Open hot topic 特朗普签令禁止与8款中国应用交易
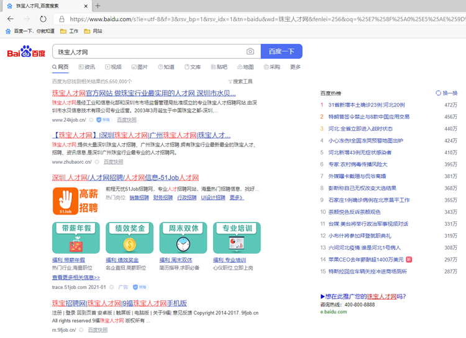 [369, 117]
